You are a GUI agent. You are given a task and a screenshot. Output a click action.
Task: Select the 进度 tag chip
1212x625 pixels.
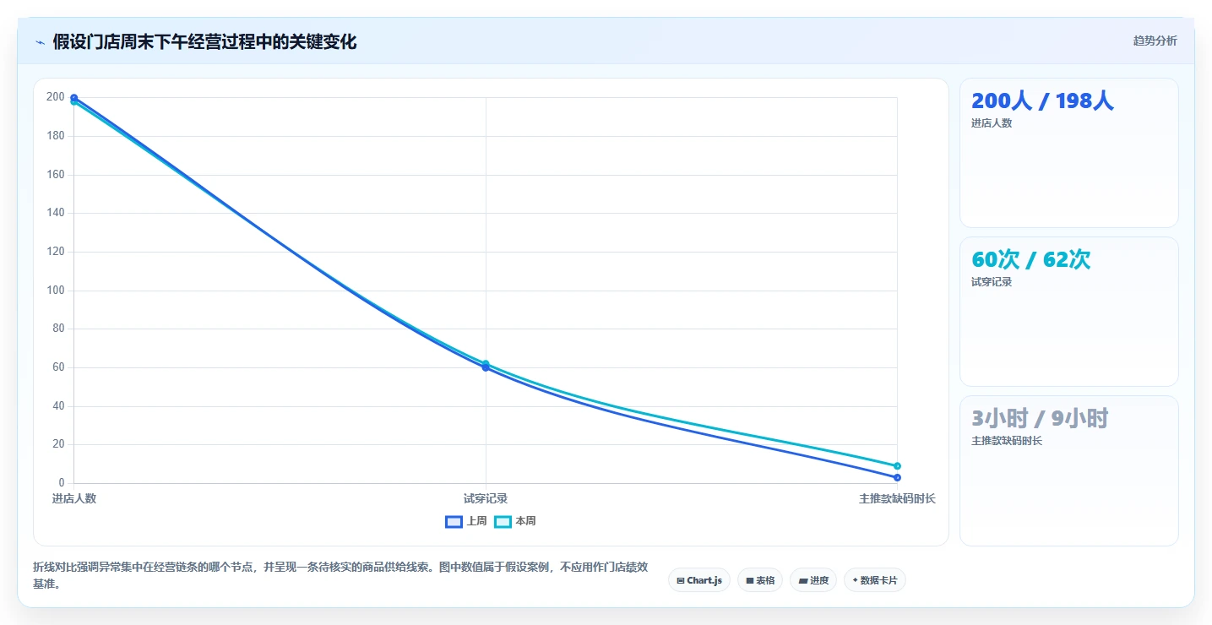pyautogui.click(x=813, y=580)
